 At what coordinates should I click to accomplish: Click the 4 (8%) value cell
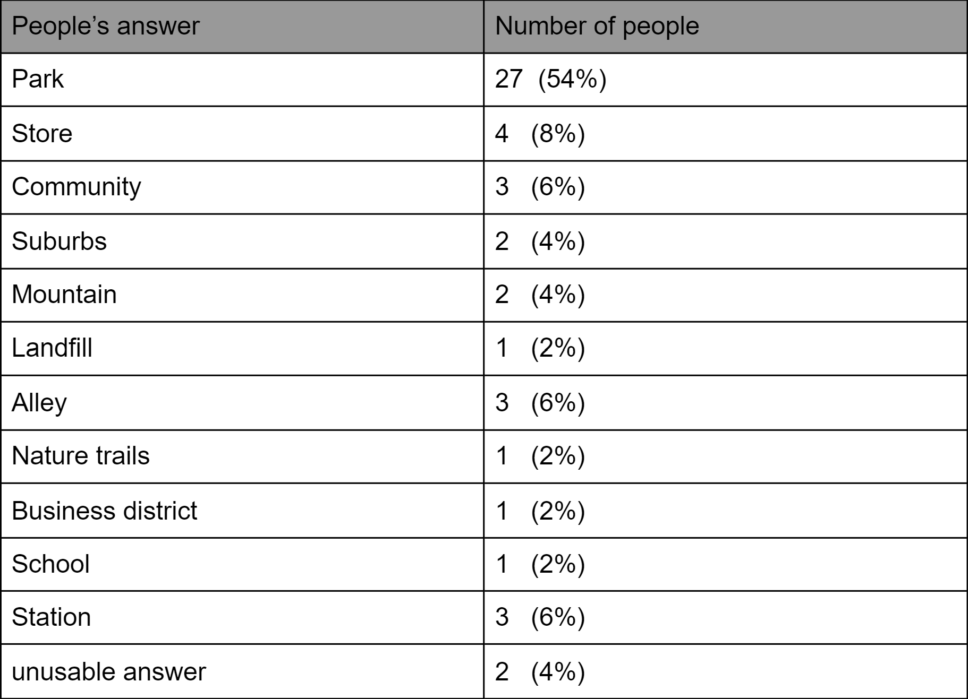tap(540, 133)
